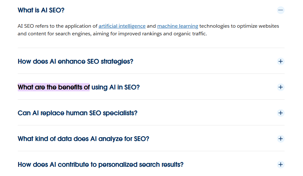Click plus icon for 'How does AI enhance SEO strategies?'
This screenshot has height=176, width=303.
click(280, 61)
